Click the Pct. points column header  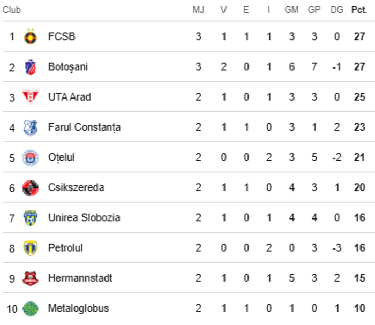[x=359, y=10]
